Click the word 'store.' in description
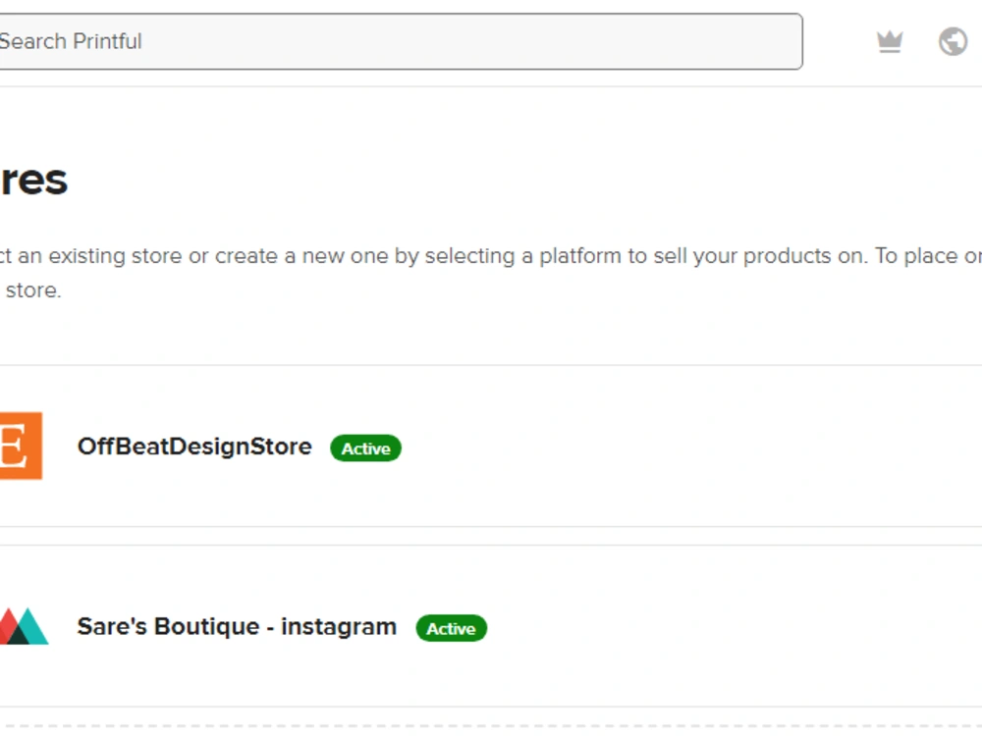The image size is (982, 736). click(x=33, y=290)
